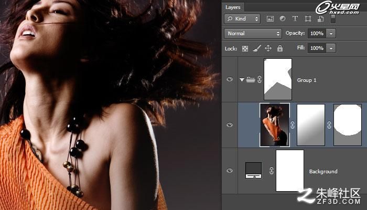Click the Fill: label
Screen dimensions: 367x210
[301, 48]
